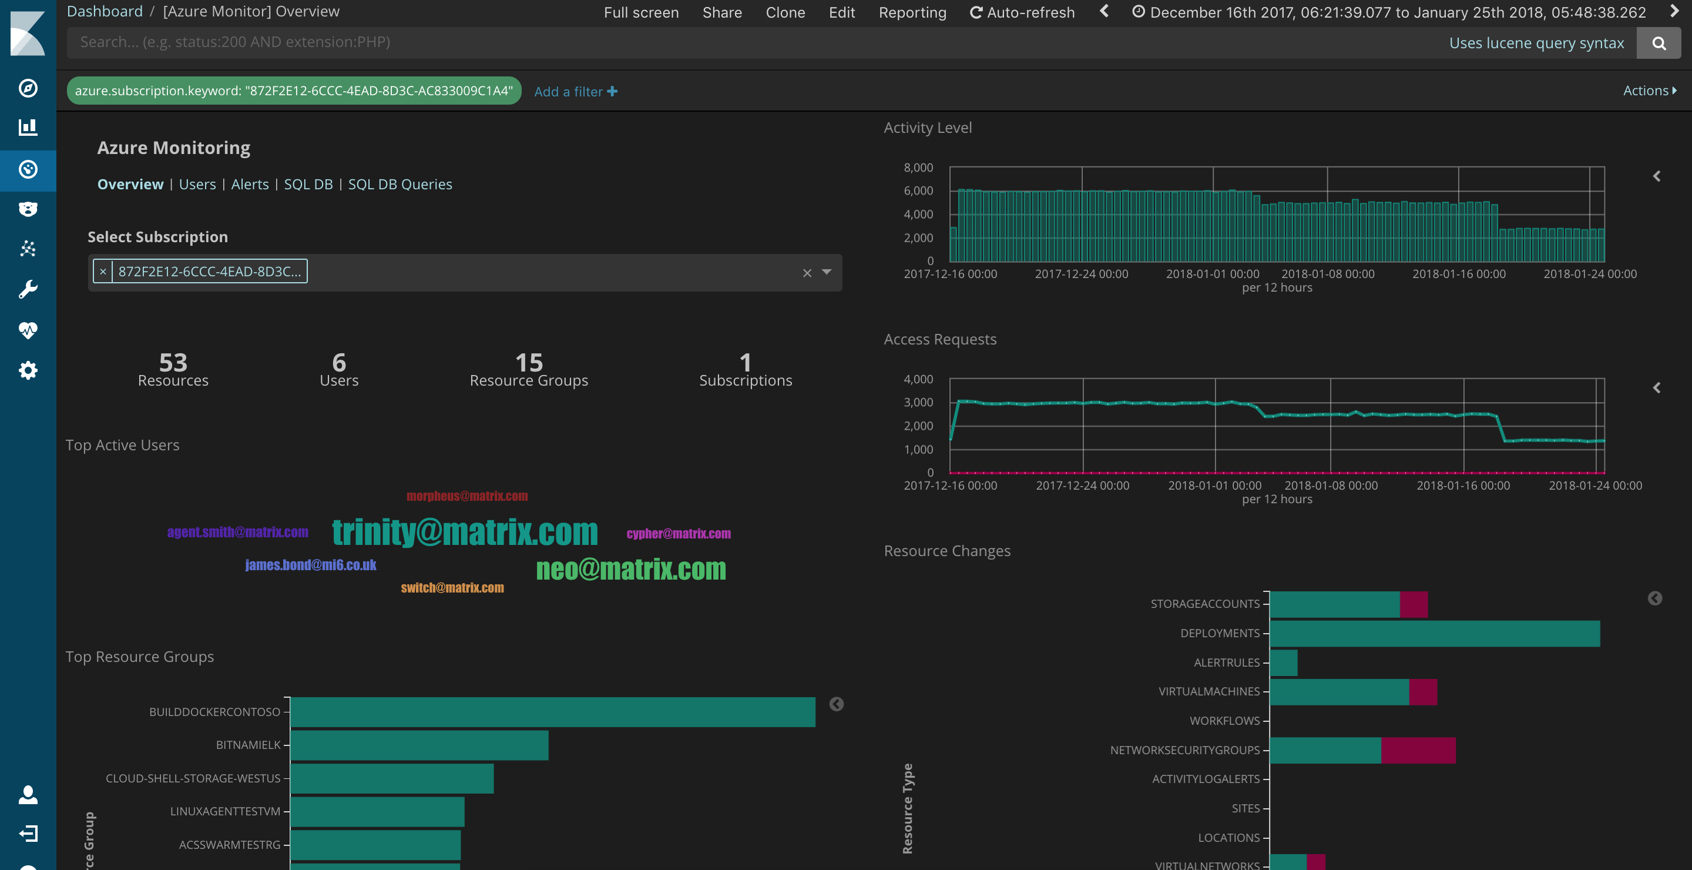Open the SQL DB Queries link
This screenshot has width=1692, height=870.
tap(400, 184)
